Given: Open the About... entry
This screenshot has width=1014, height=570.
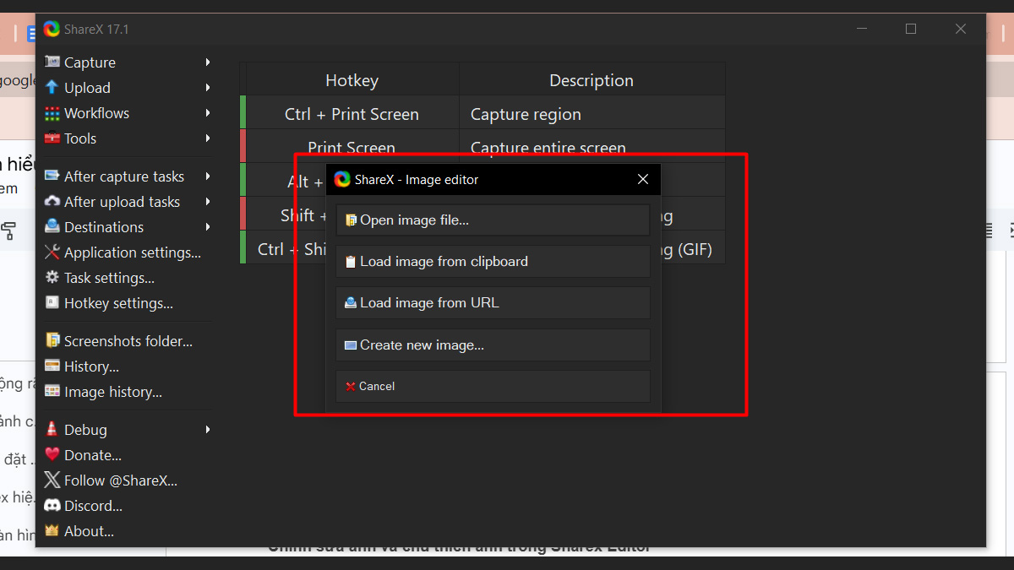Looking at the screenshot, I should tap(128, 531).
